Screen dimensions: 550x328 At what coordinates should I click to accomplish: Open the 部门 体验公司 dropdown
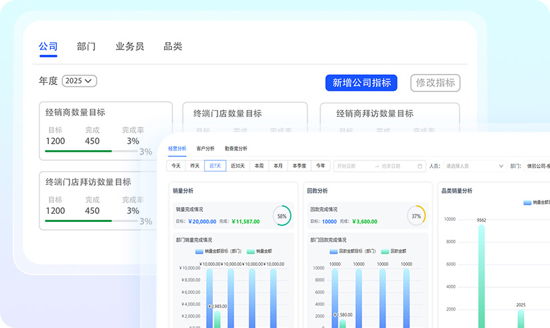tap(537, 166)
